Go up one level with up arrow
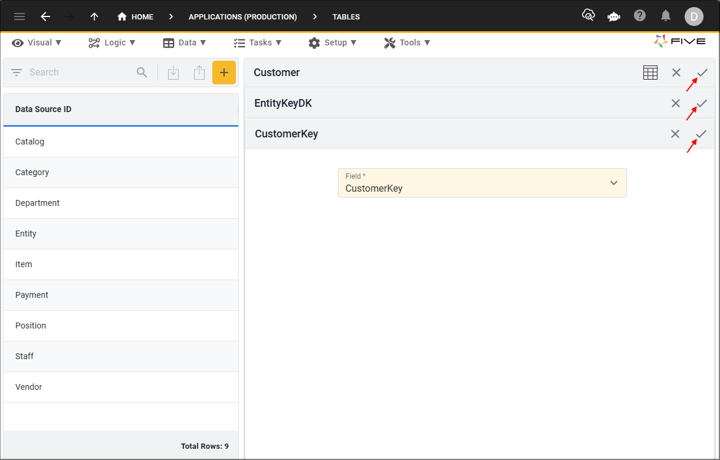The height and width of the screenshot is (460, 720). [94, 17]
